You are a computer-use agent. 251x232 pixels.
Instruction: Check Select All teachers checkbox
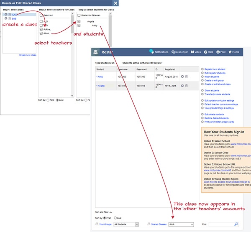click(x=41, y=15)
